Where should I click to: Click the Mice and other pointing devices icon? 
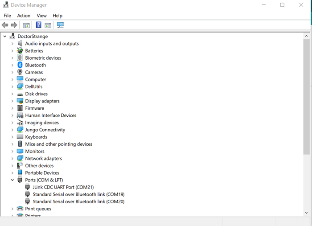point(20,144)
